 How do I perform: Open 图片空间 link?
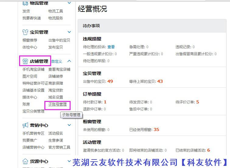30,76
